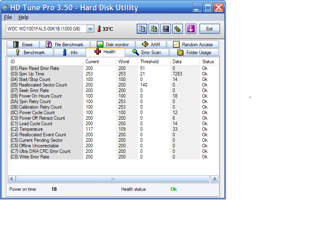316x237 pixels.
Task: Click the thermometer temperature icon
Action: pos(99,29)
